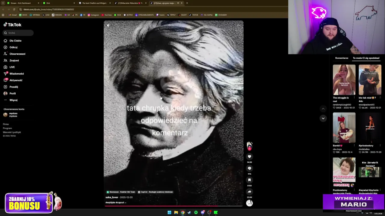Click #capcut hashtag

click(120, 202)
